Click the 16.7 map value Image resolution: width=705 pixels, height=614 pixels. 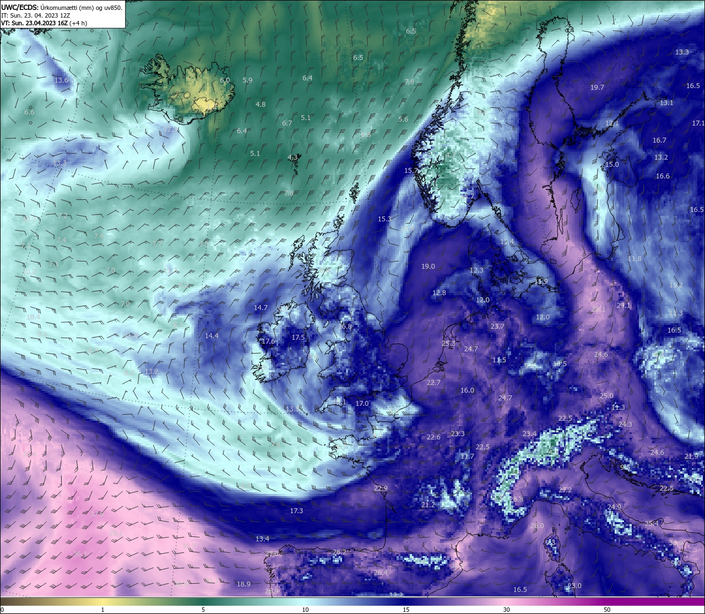(x=659, y=140)
